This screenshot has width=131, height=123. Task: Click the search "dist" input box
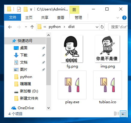pos(118,27)
